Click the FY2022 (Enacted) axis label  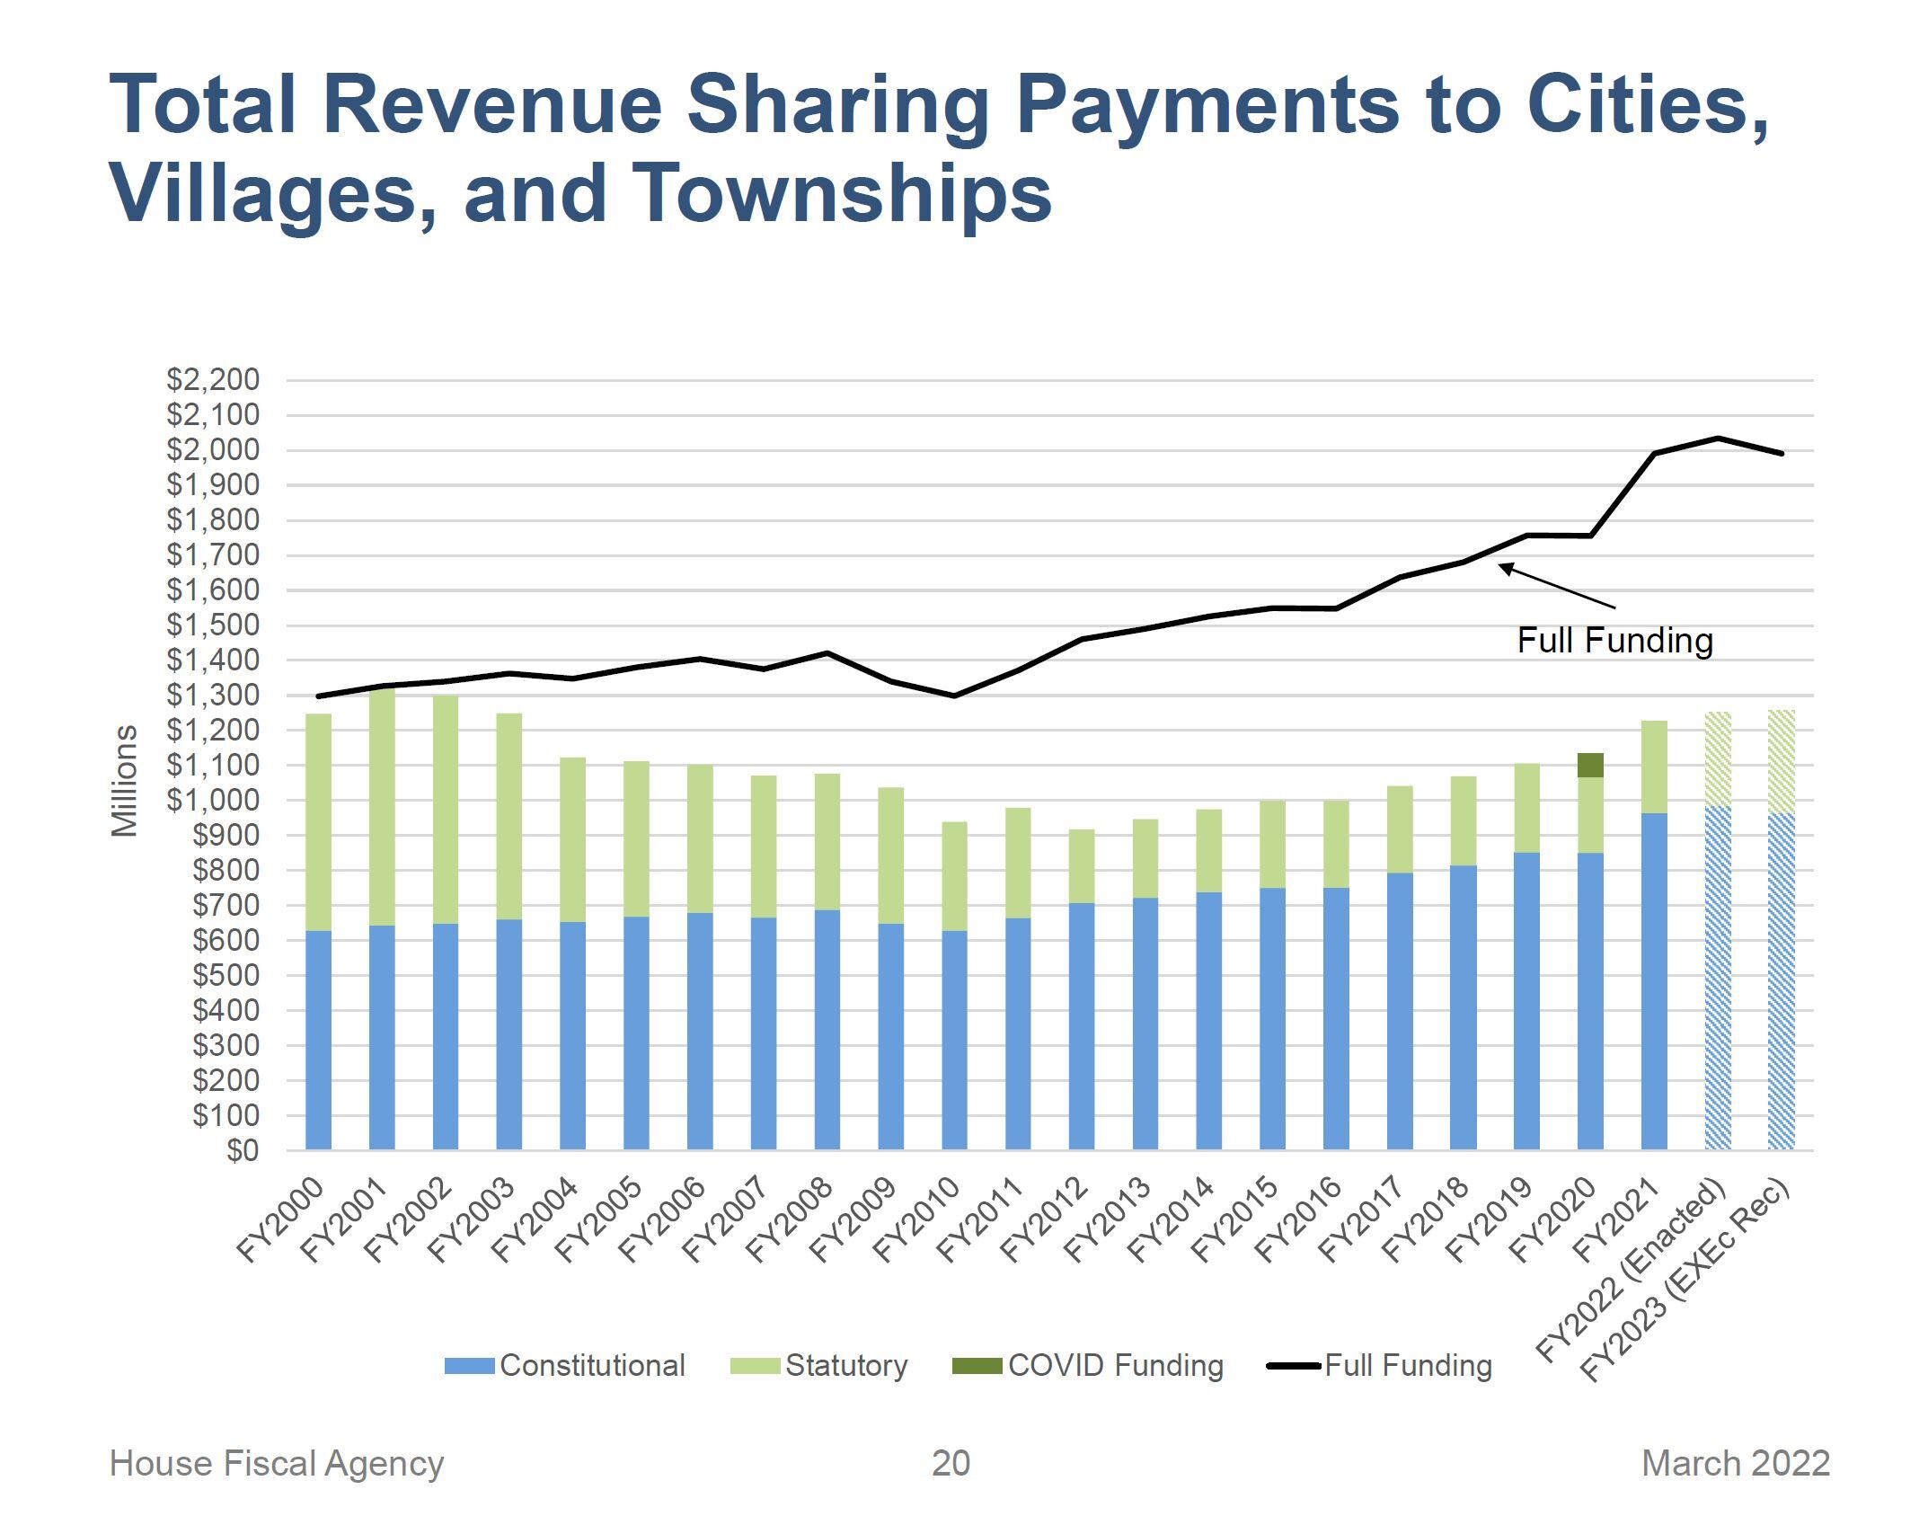point(1632,1269)
